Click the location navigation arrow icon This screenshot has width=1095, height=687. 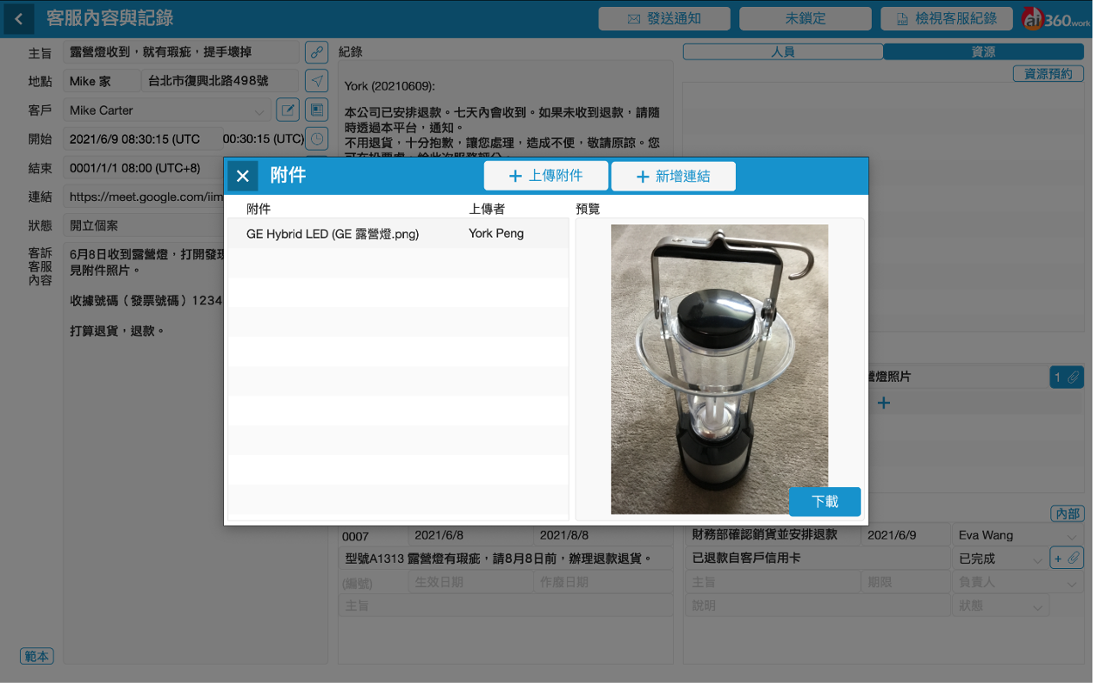tap(317, 81)
